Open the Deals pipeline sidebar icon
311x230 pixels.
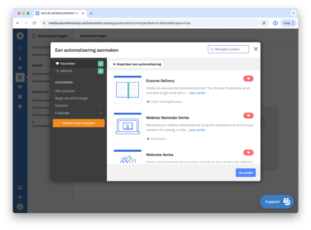(20, 87)
